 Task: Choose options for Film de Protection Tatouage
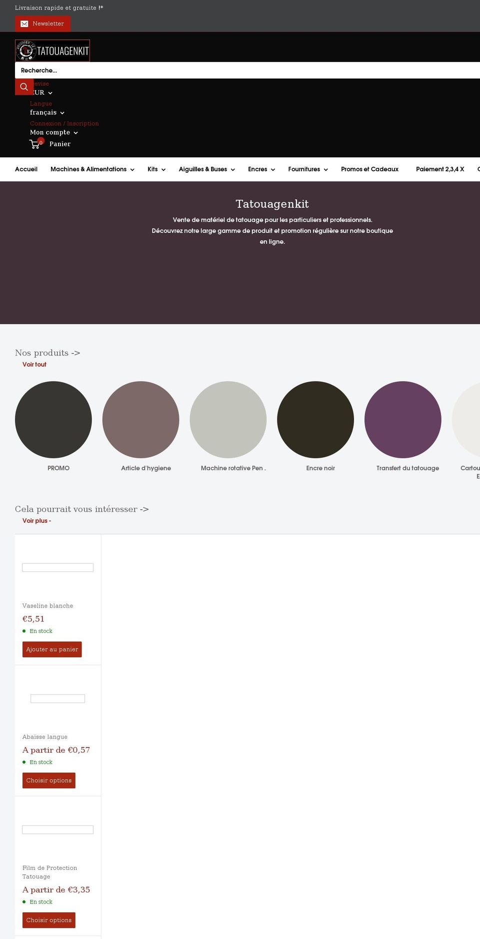49,920
